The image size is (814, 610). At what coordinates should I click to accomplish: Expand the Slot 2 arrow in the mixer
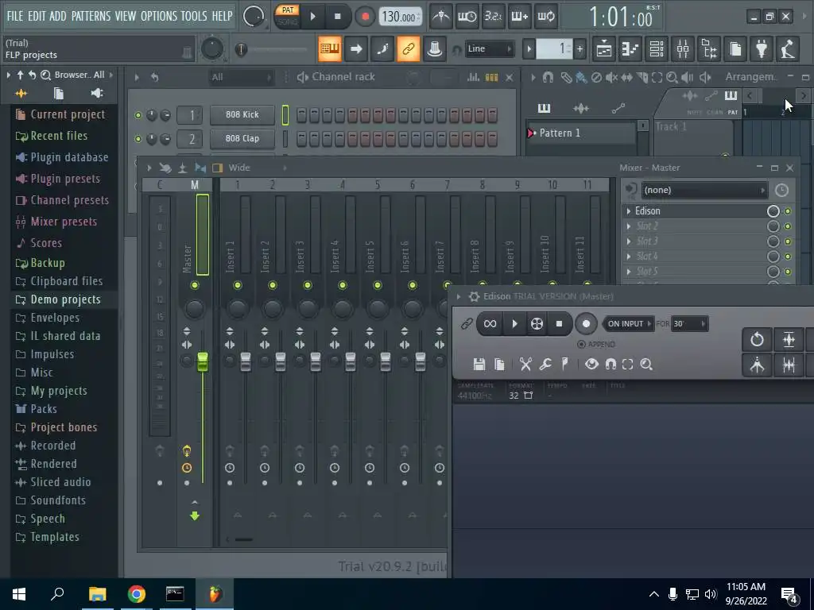pos(629,226)
